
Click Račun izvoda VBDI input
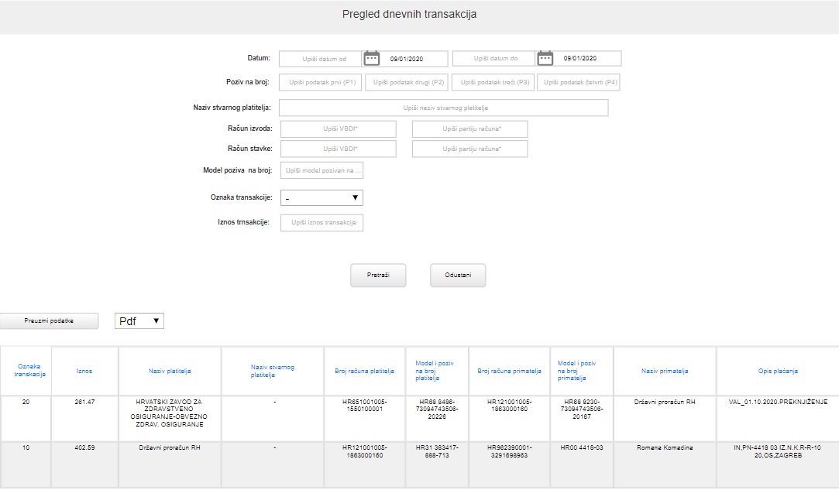[339, 128]
